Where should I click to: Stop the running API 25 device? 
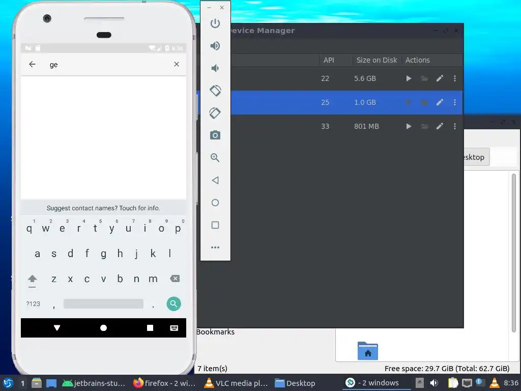click(x=409, y=102)
